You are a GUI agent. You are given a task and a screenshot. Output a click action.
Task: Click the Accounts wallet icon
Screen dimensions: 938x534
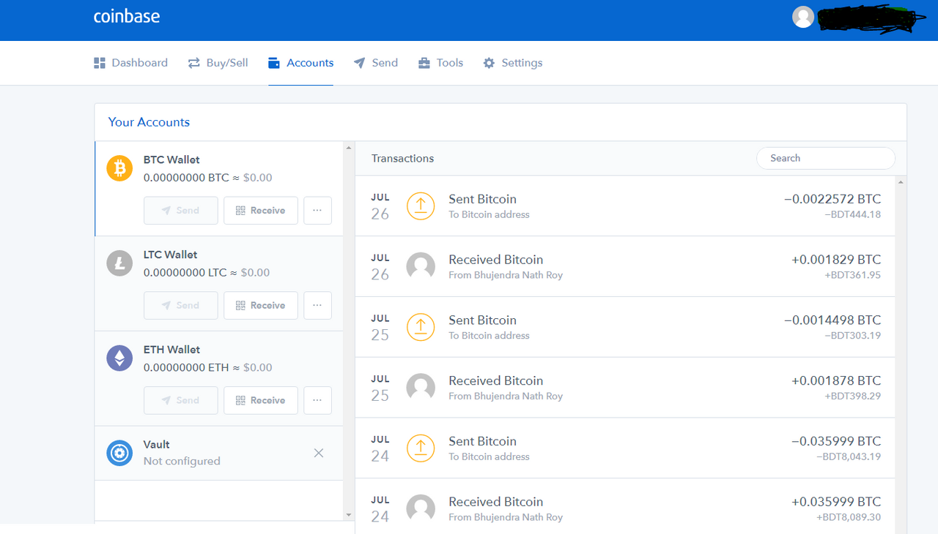(x=274, y=63)
